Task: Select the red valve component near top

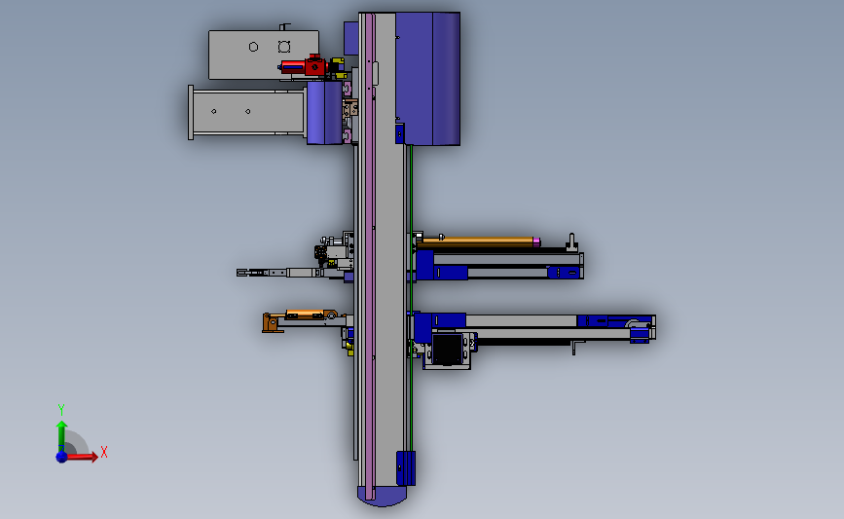Action: click(x=305, y=65)
